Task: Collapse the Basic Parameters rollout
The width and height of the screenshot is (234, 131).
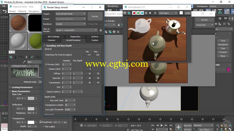Action: (x=21, y=91)
